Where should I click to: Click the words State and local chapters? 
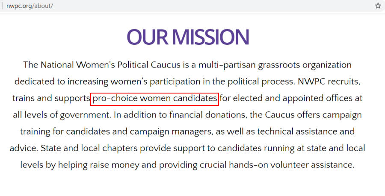[x=89, y=149]
